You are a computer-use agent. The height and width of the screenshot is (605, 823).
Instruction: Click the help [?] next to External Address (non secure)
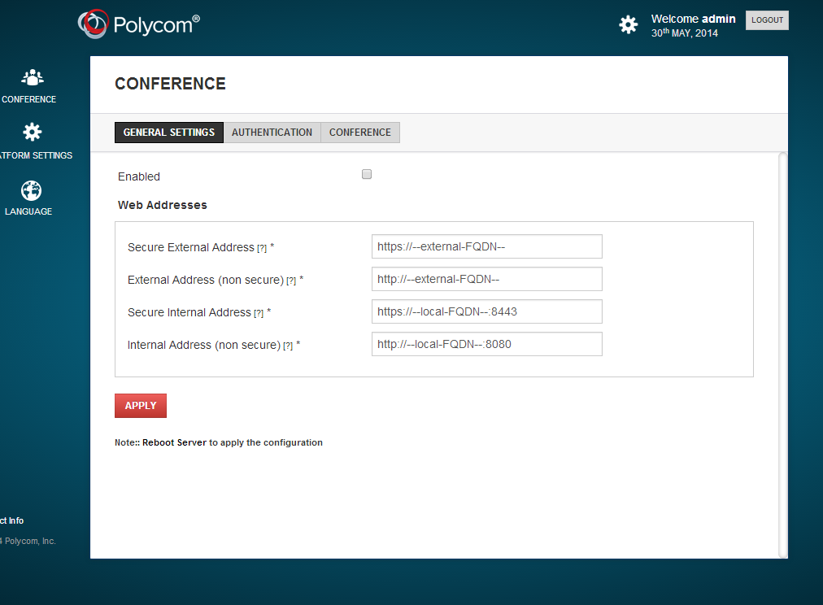click(291, 281)
